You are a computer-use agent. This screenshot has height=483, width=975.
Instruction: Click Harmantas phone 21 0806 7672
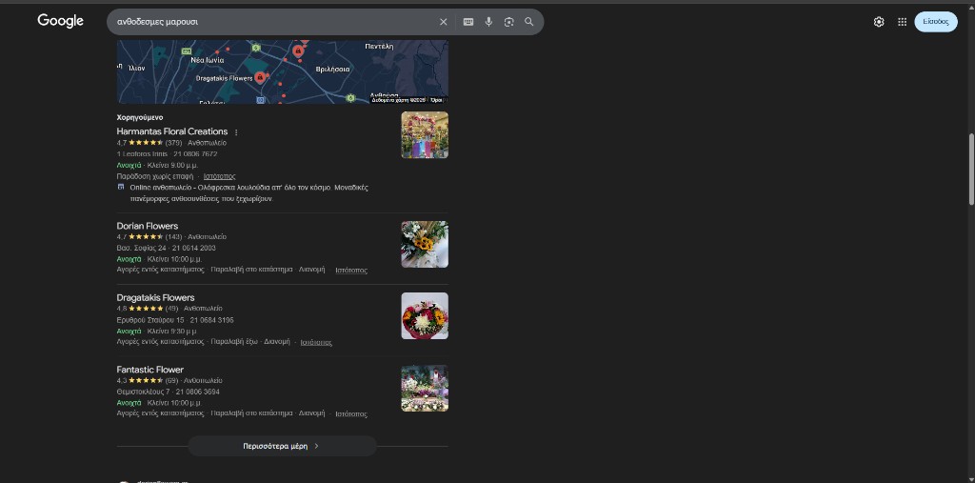(195, 153)
